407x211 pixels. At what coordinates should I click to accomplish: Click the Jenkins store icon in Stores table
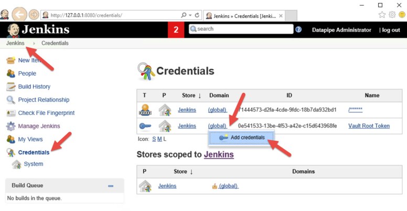click(145, 186)
